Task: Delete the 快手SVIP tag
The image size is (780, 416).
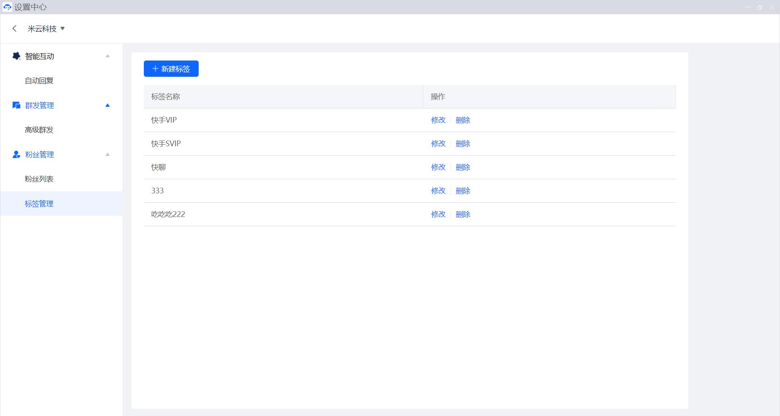Action: [463, 143]
